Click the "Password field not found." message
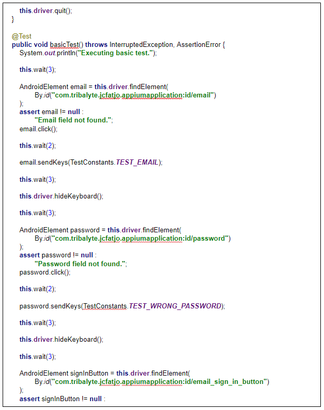The width and height of the screenshot is (324, 410). pos(80,264)
